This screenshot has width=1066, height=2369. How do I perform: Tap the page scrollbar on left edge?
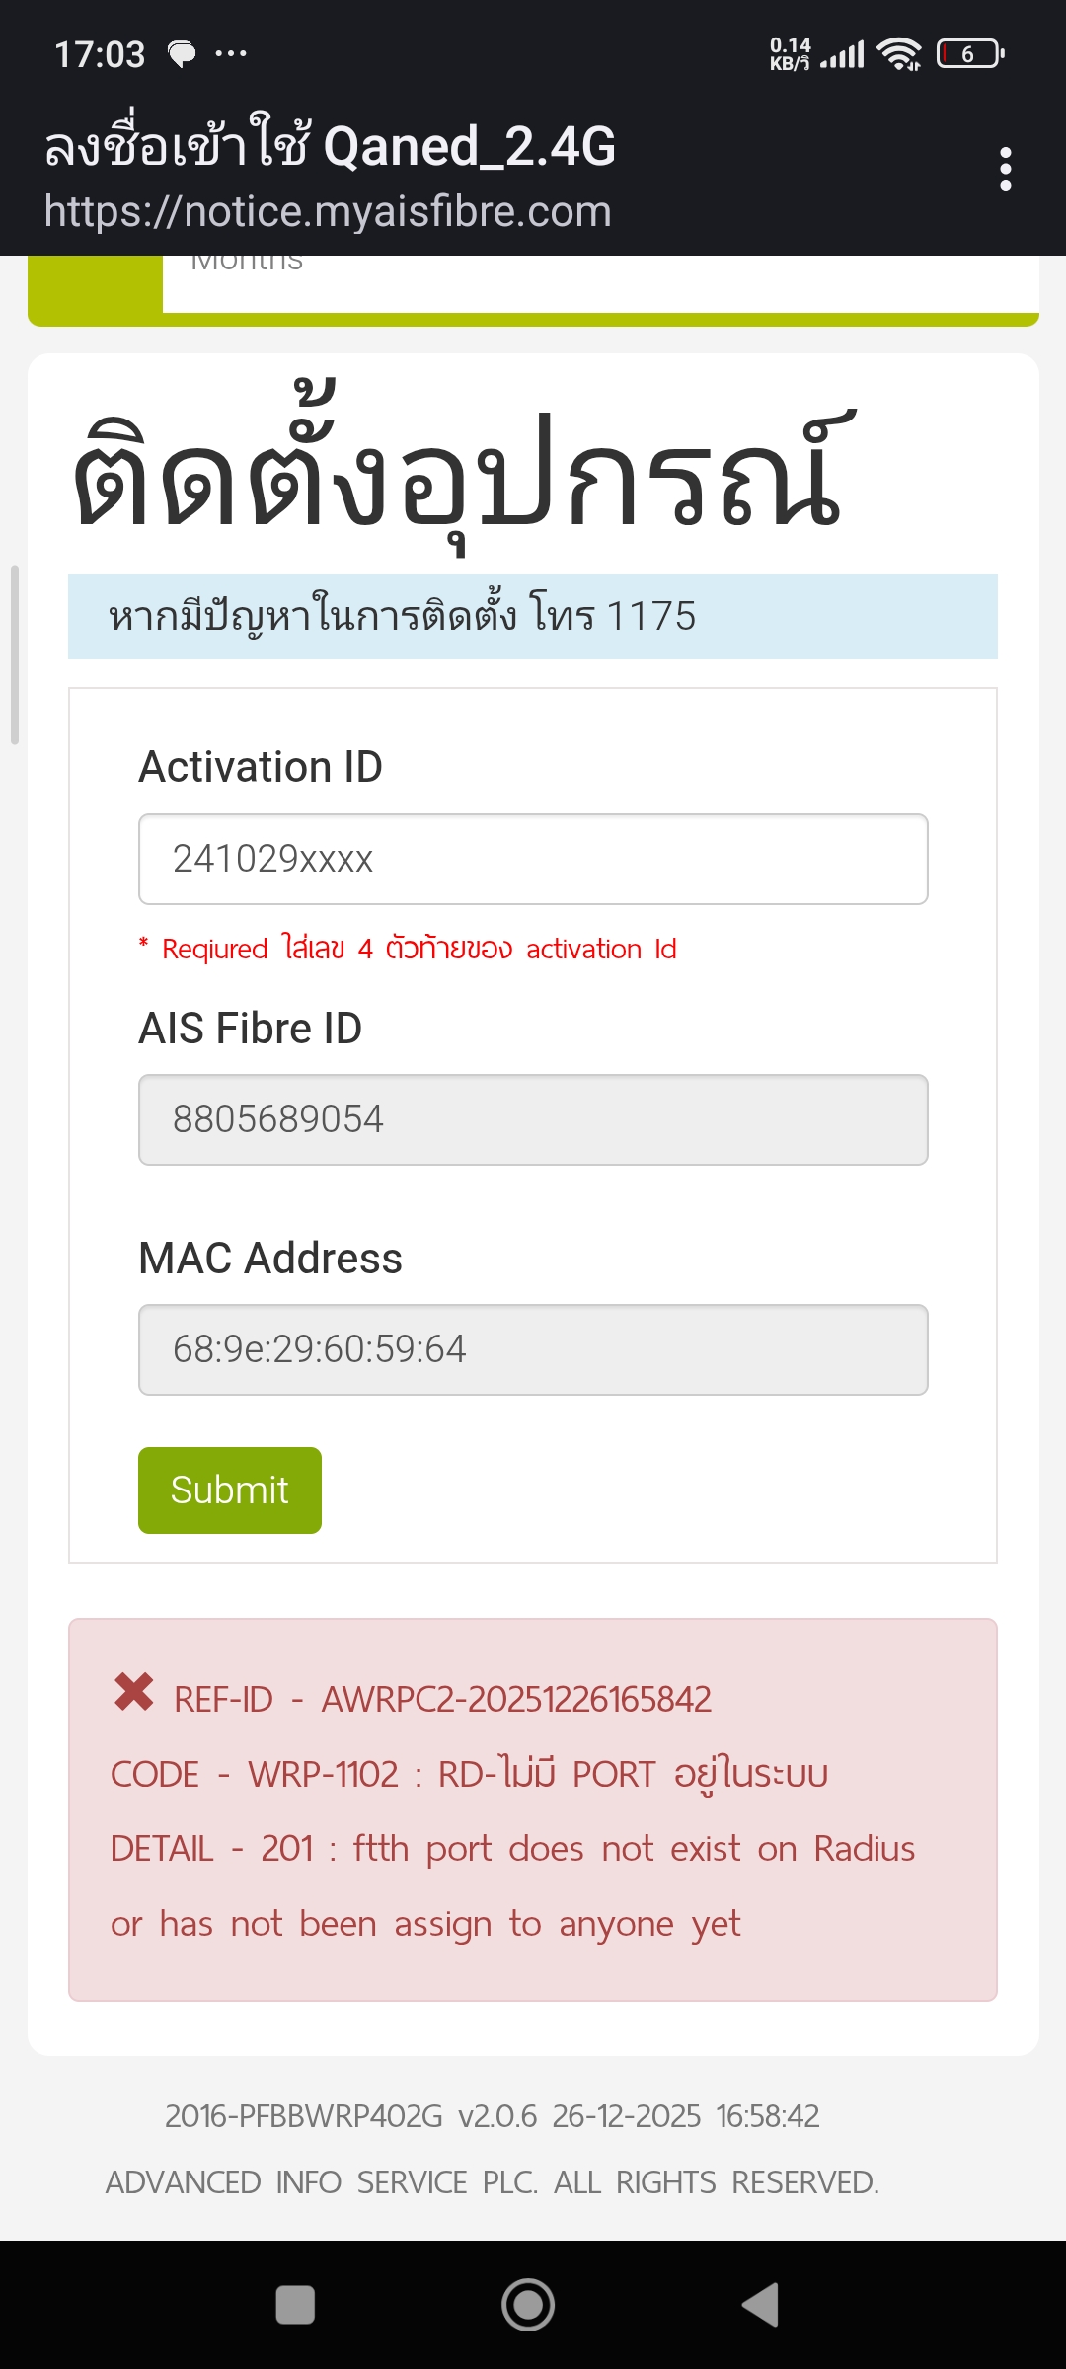click(14, 654)
